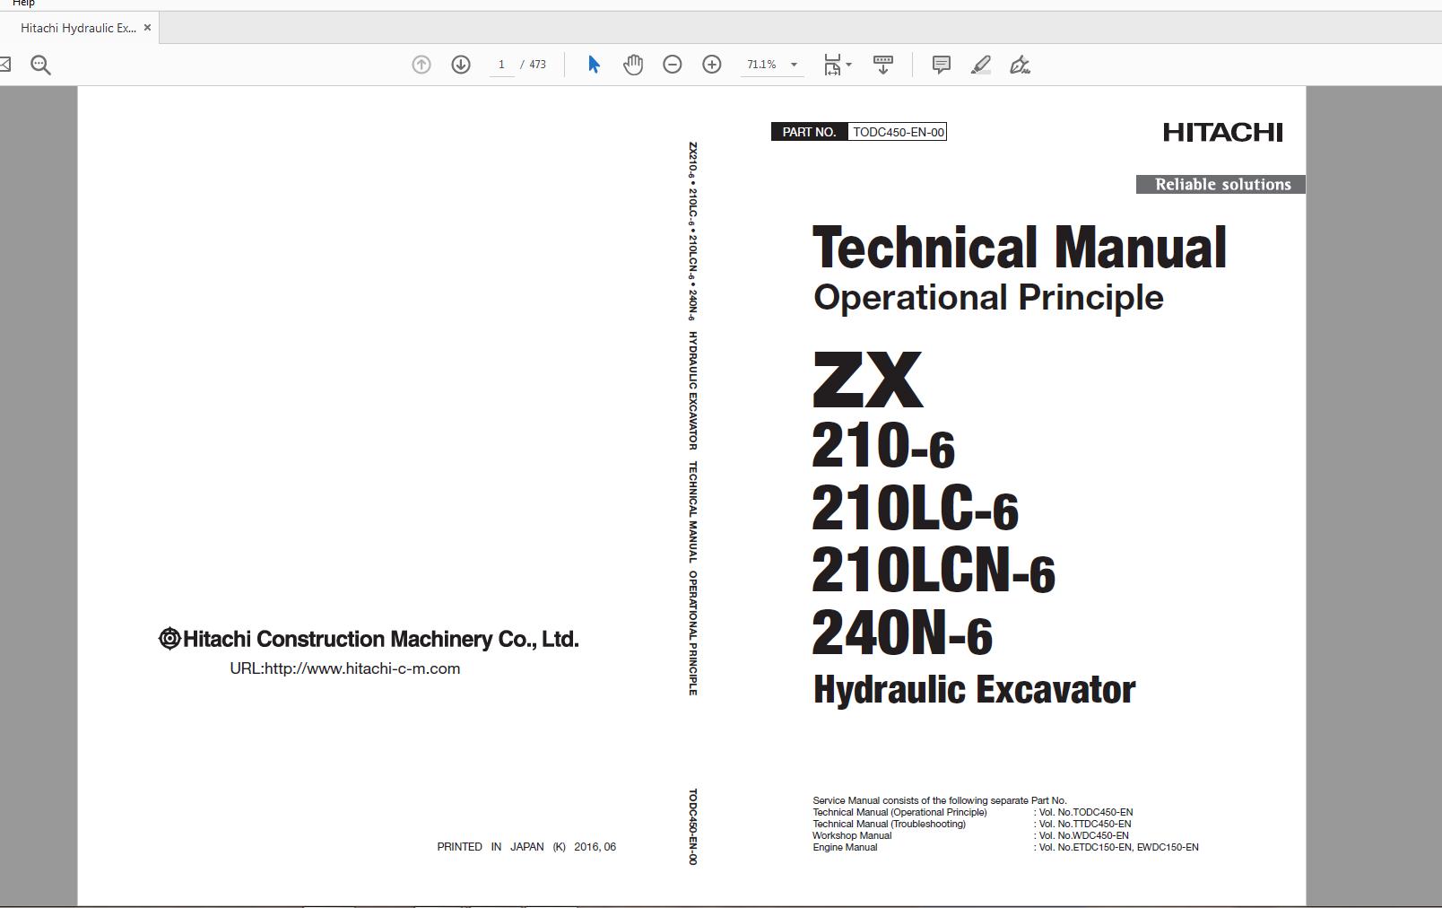
Task: Open the Sign document pen tool
Action: pyautogui.click(x=1021, y=65)
